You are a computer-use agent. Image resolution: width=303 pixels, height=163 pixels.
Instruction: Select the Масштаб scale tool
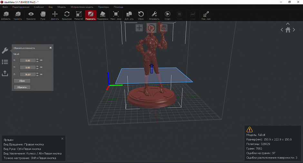(x=79, y=15)
